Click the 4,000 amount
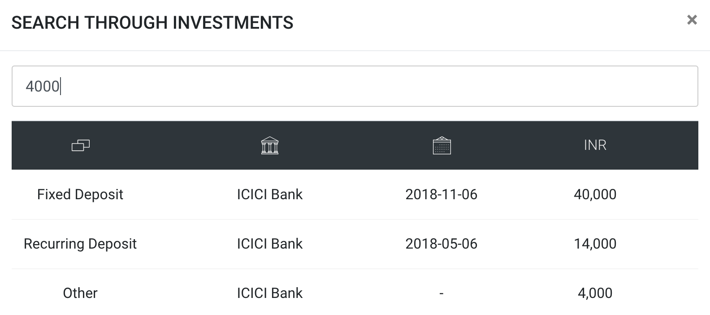 (595, 293)
